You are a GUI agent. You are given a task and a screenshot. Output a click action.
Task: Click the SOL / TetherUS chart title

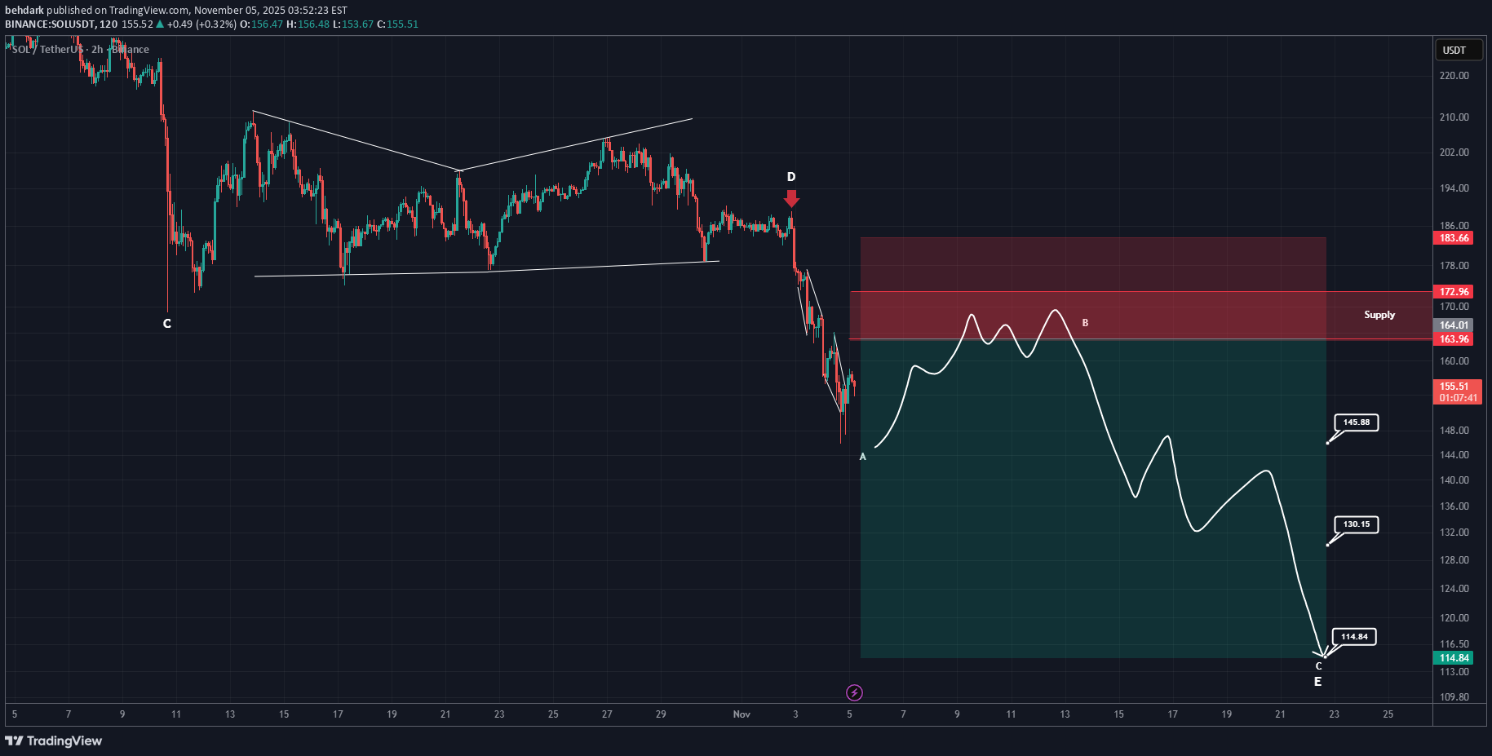[47, 50]
